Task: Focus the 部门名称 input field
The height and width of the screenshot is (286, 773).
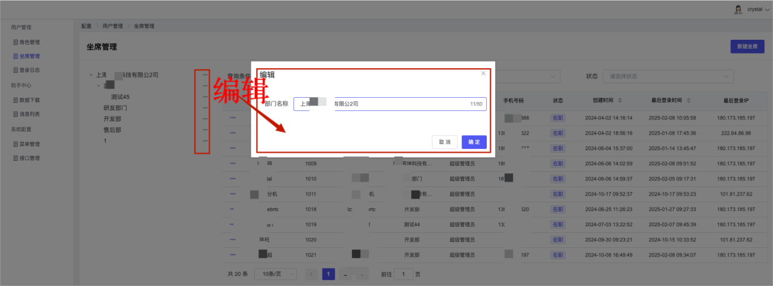Action: tap(390, 104)
